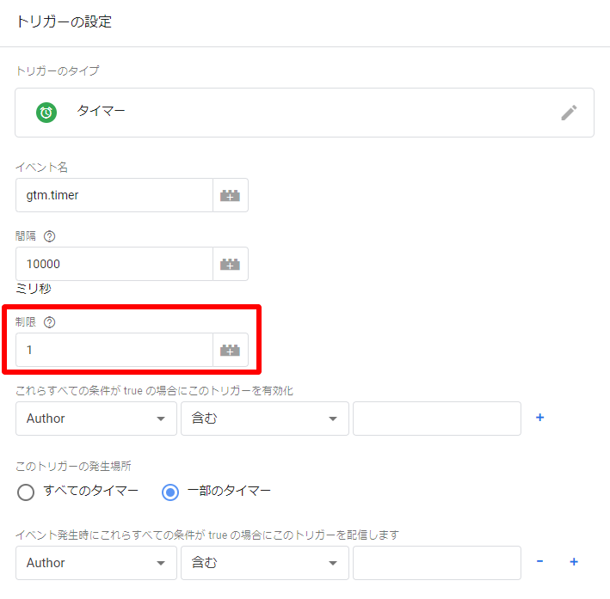Open Author dropdown in enable-condition row
Image resolution: width=610 pixels, height=599 pixels.
point(96,419)
